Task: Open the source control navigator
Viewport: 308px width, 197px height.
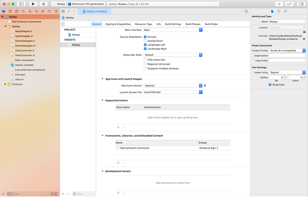Action: [x=10, y=11]
